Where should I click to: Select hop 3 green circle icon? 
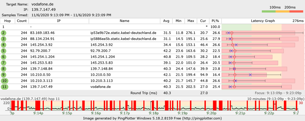(x=3, y=39)
